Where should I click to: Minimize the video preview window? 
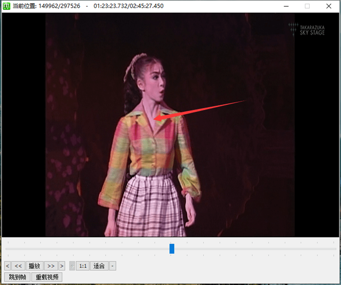[286, 6]
